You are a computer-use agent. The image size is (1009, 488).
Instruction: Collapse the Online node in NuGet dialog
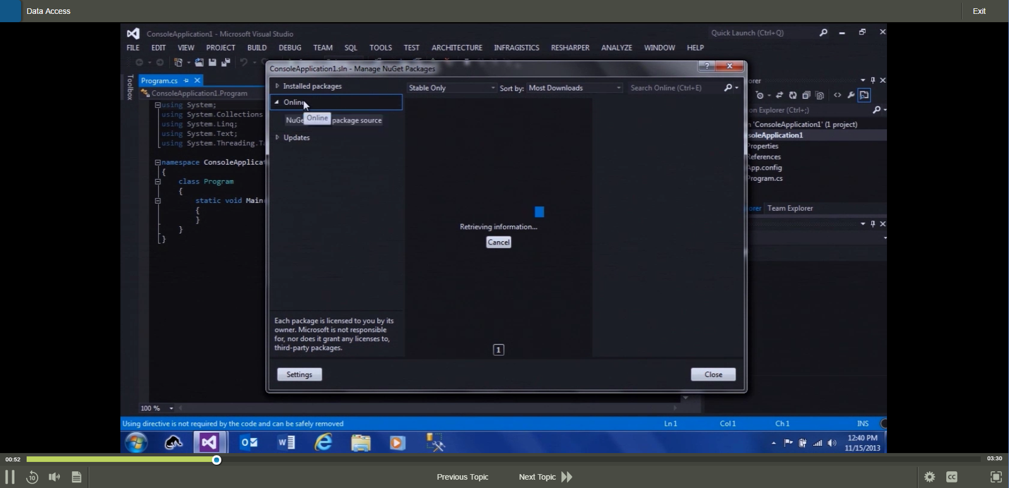point(277,102)
